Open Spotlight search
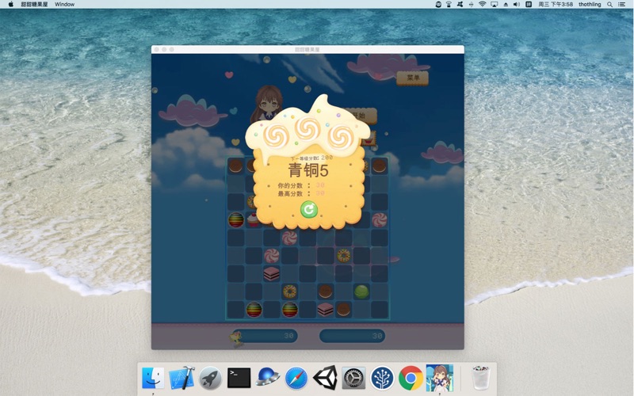This screenshot has width=634, height=396. 609,4
